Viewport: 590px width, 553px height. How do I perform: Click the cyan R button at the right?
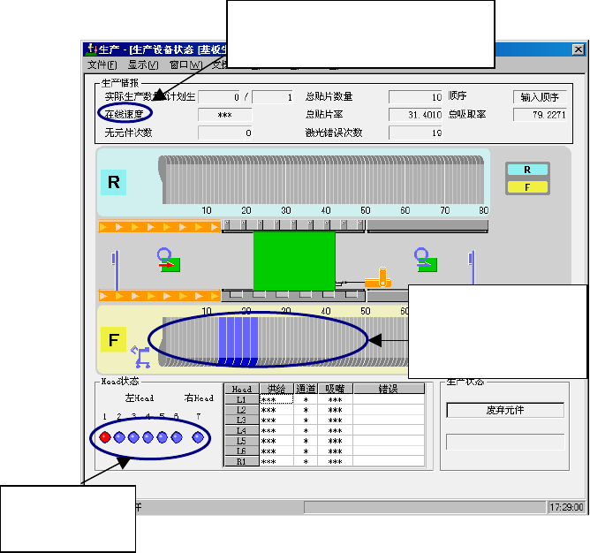(527, 170)
